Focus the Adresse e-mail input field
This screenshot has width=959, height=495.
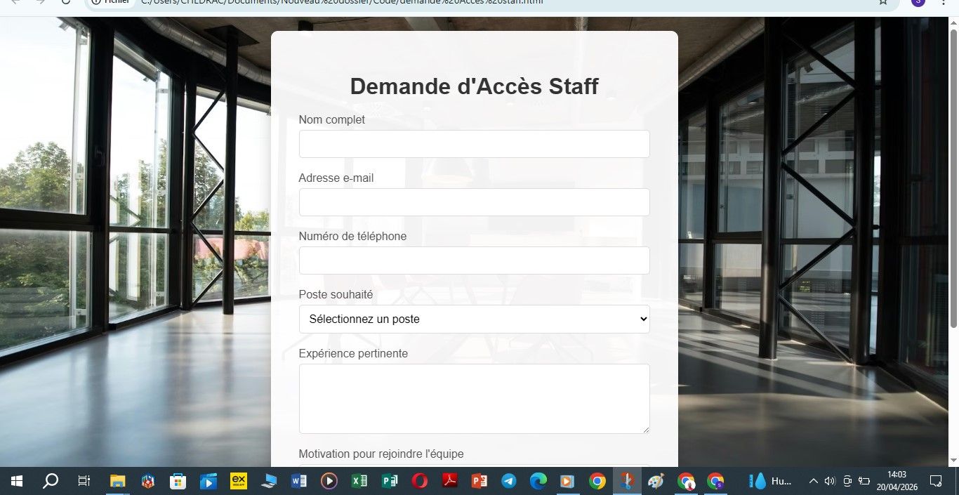tap(474, 202)
